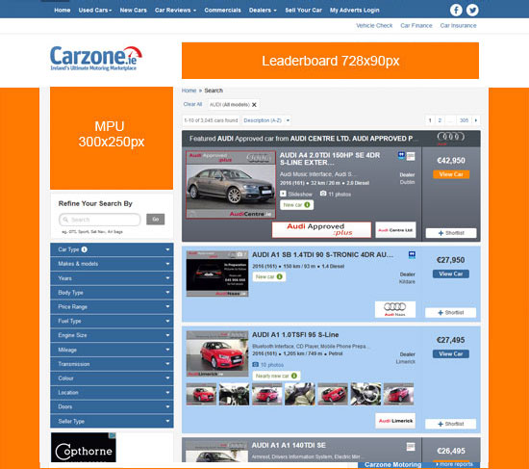The image size is (529, 469).
Task: Open the Slideshow icon on Audi A4 listing
Action: coord(283,194)
